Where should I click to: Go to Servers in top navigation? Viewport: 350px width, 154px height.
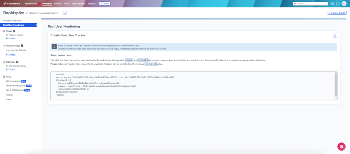[x=58, y=3]
